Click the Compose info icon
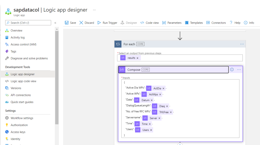Screen dimensions: 260x145 pyautogui.click(x=232, y=70)
